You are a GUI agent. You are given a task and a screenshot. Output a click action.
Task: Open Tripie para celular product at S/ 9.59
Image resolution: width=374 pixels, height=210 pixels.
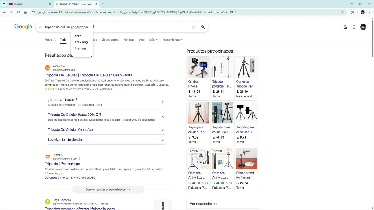[198, 124]
